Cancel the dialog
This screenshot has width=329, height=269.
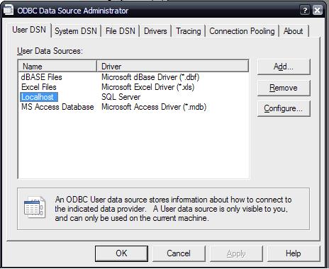179,253
